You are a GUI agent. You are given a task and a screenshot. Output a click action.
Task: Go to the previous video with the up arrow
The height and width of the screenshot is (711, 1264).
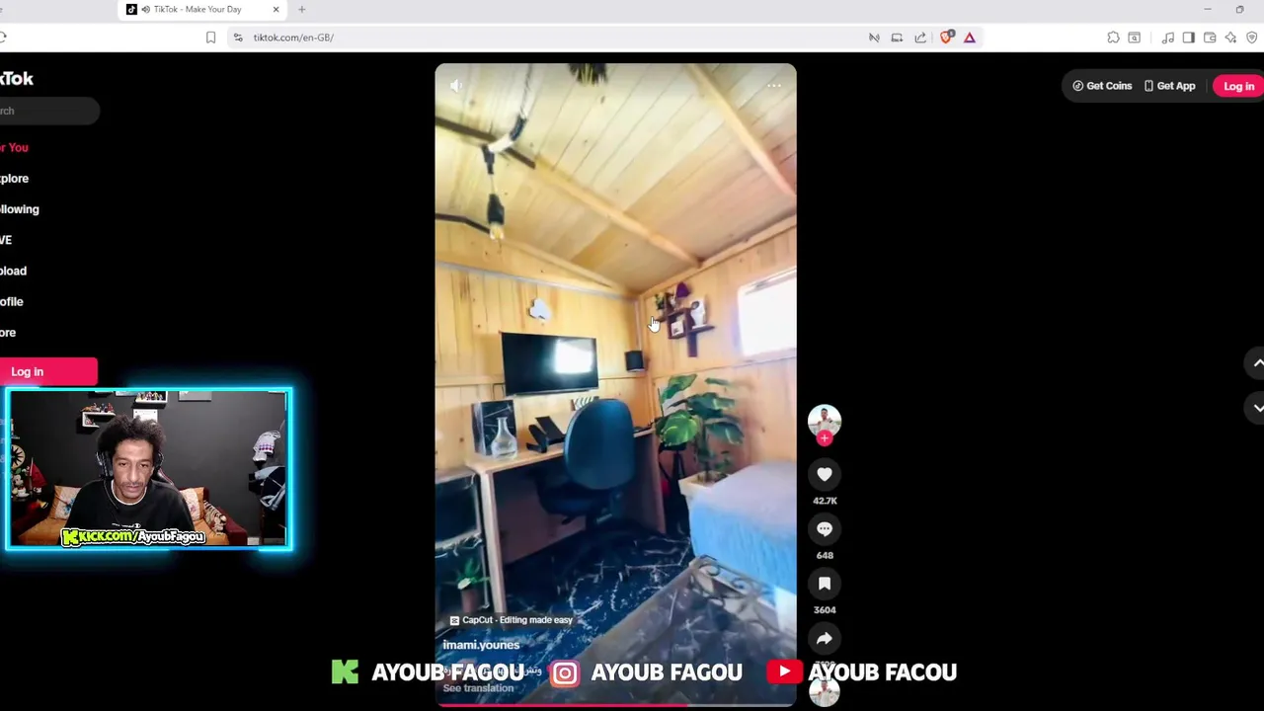pos(1258,362)
